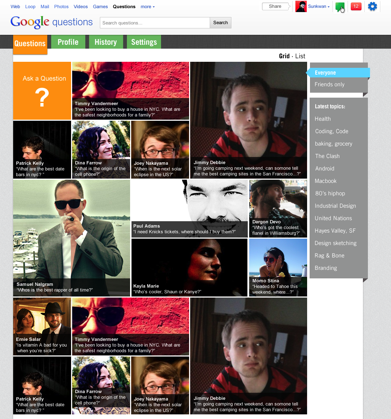Open the Settings tab
The width and height of the screenshot is (391, 419).
click(x=144, y=42)
